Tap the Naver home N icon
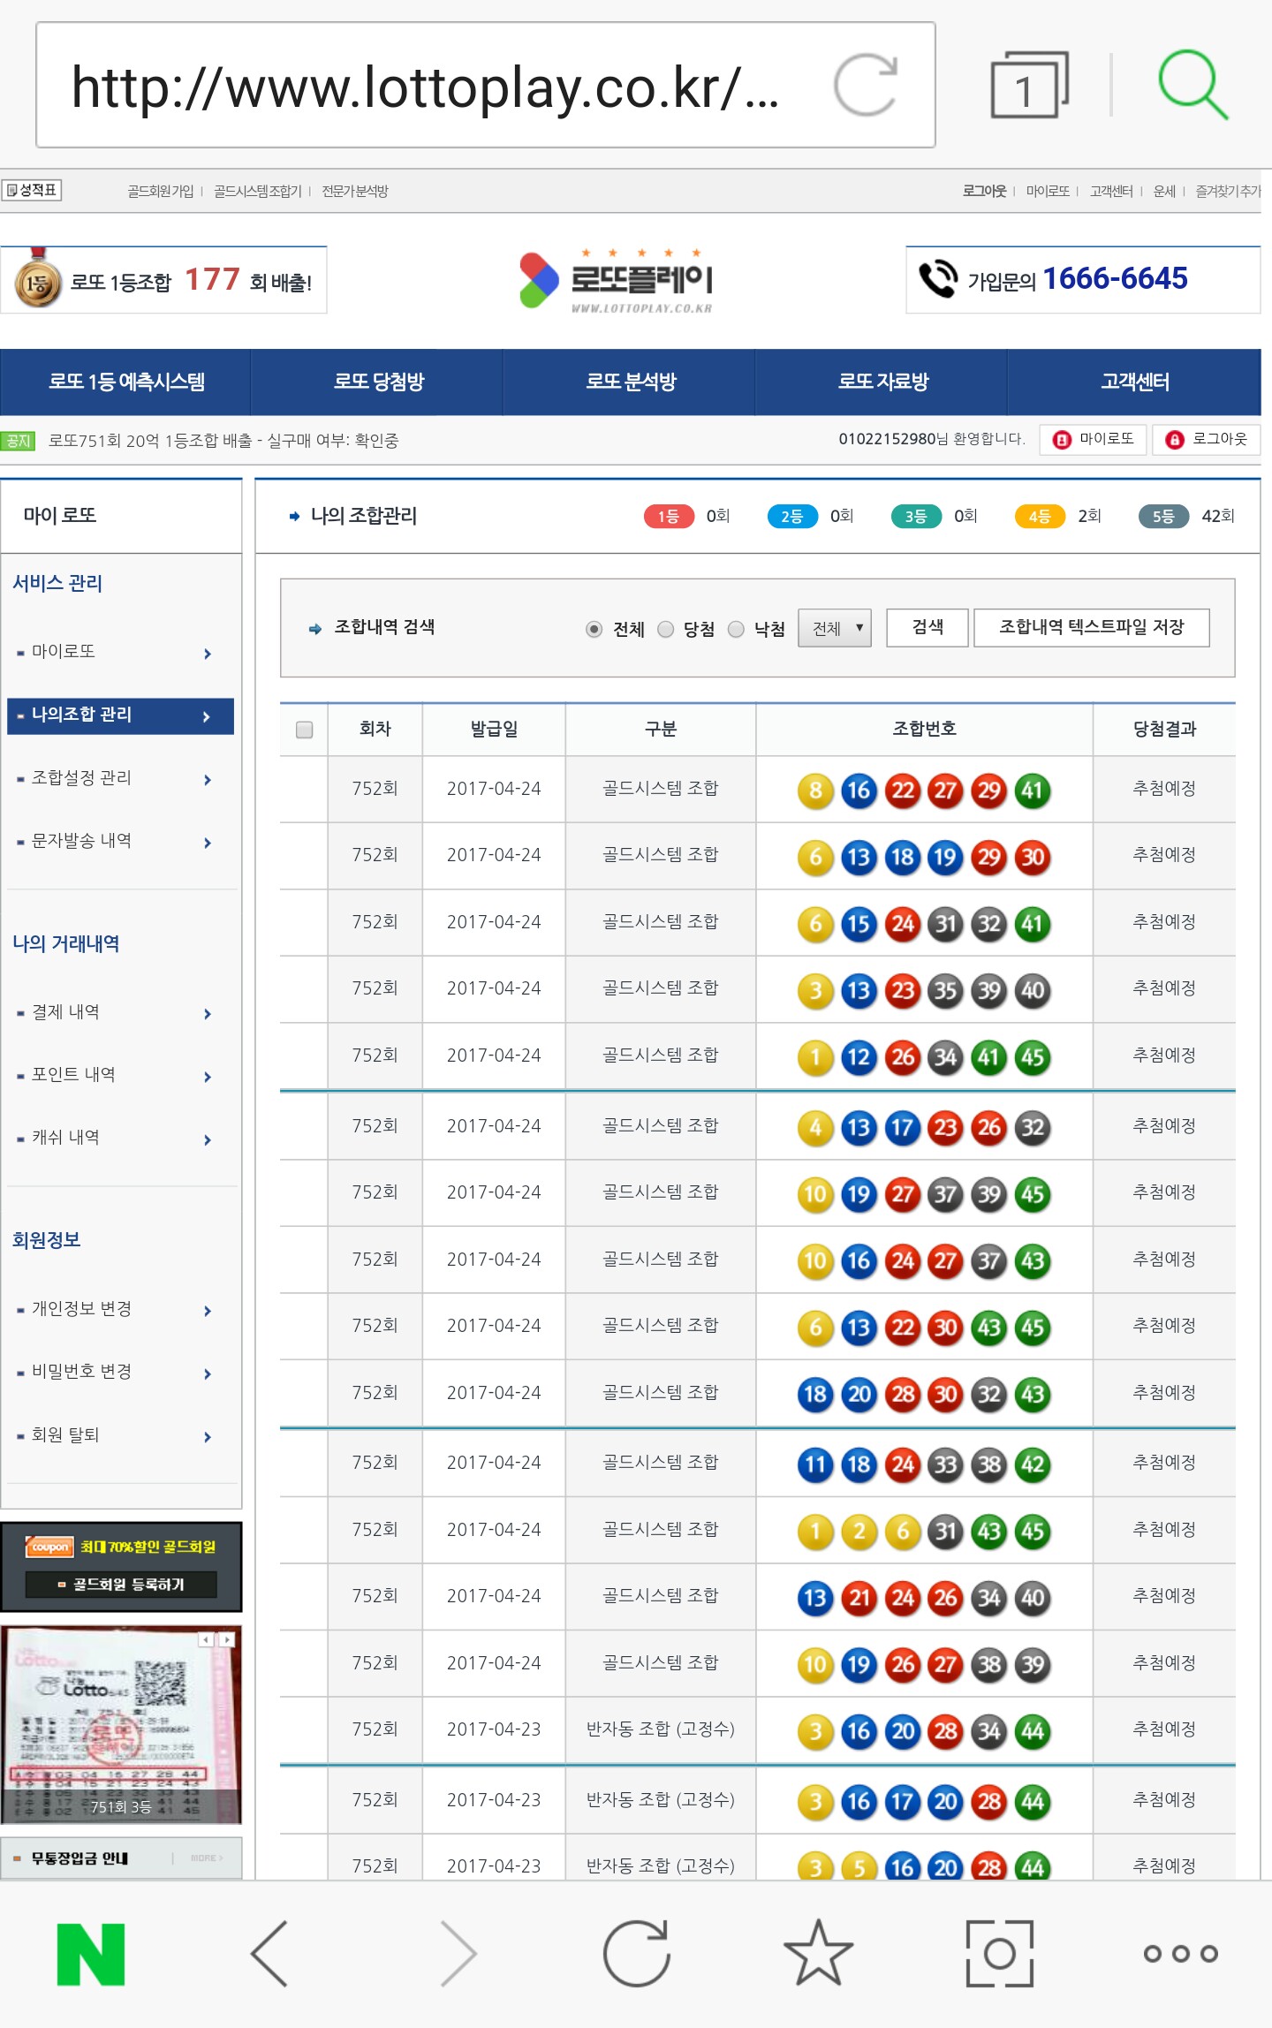 click(91, 1954)
